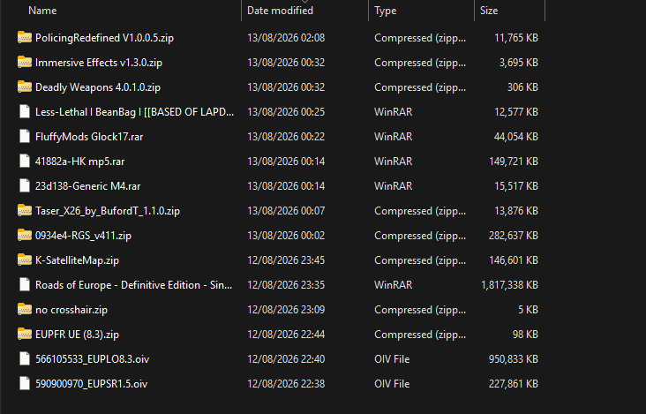Select the file name 590900970_EUPSR1.5.oiv
646x414 pixels.
pos(92,384)
